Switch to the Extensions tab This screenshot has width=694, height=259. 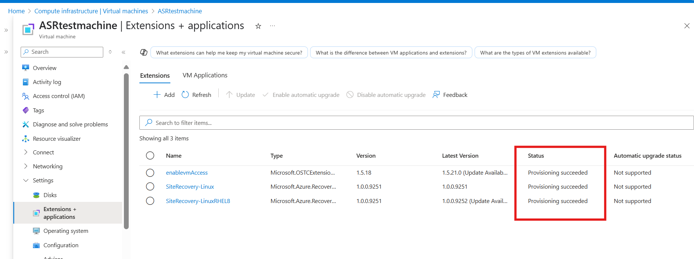tap(155, 76)
